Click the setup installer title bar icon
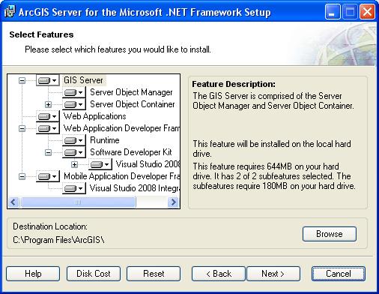Screen dimensions: 379x294 (x=10, y=12)
